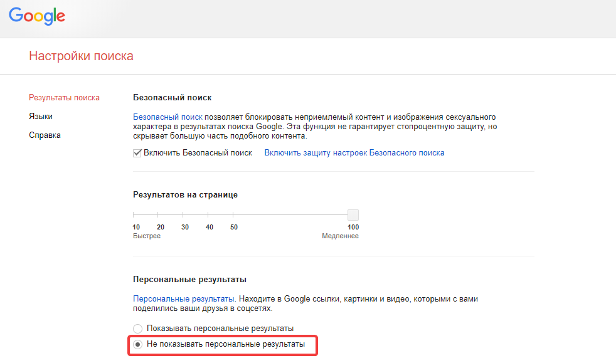Click "Включить защиту настроек Безопасного поиска"
This screenshot has width=616, height=363.
[354, 152]
